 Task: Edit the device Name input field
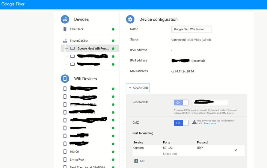tap(191, 29)
